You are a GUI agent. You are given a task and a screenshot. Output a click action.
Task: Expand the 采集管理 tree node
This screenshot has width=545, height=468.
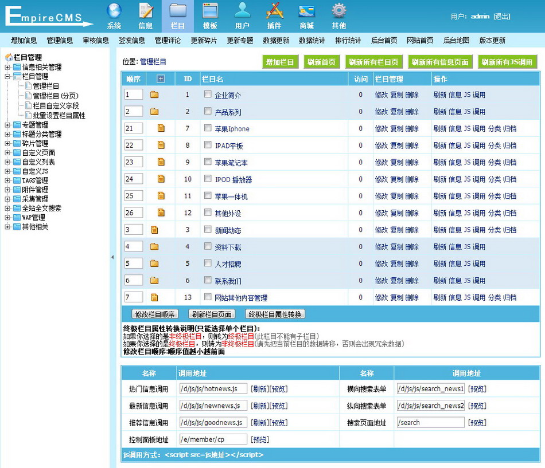click(7, 199)
